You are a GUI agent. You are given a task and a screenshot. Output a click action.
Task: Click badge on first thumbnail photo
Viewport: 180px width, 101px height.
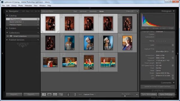coord(54,30)
